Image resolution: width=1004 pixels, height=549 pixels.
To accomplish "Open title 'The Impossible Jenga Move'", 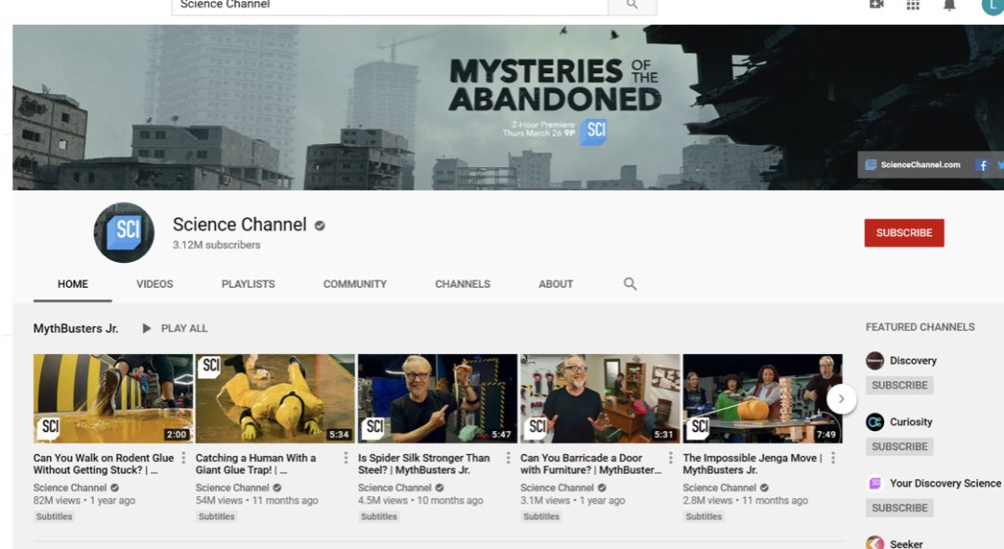I will pyautogui.click(x=752, y=464).
